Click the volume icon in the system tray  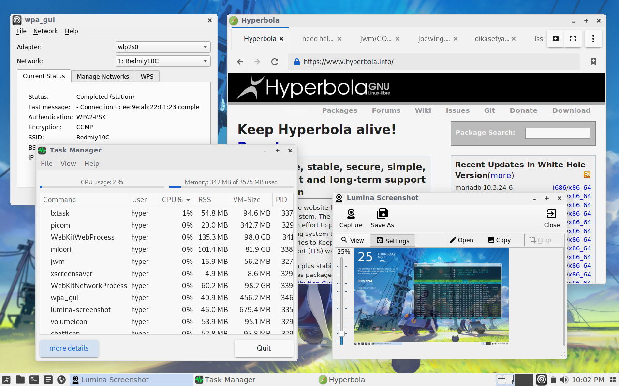pos(564,380)
